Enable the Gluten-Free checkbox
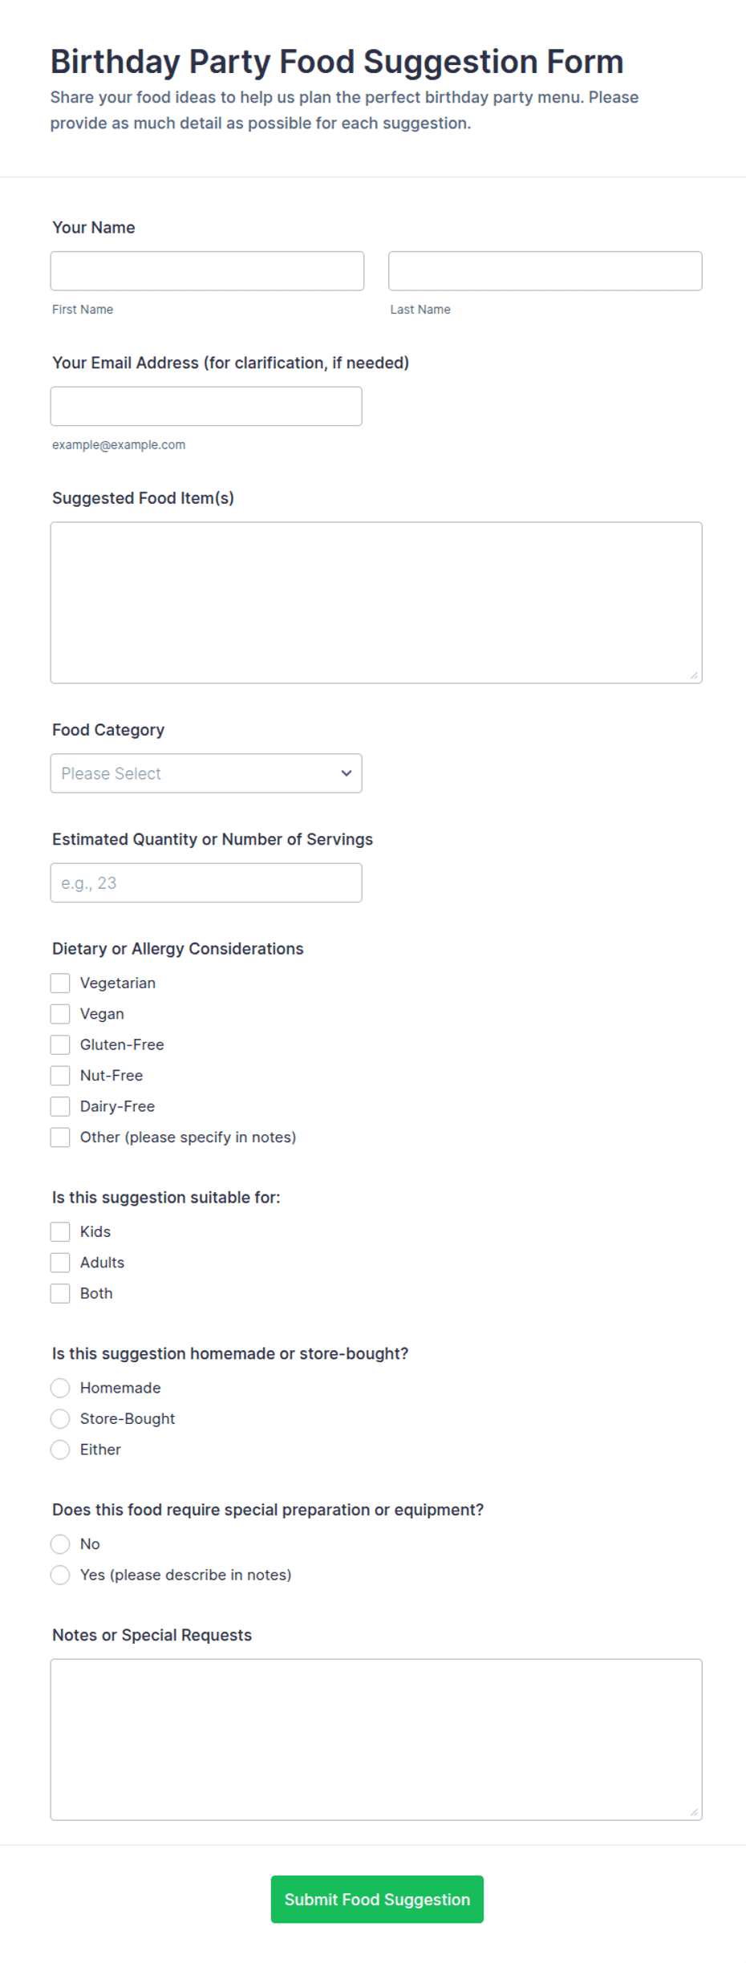 click(60, 1044)
